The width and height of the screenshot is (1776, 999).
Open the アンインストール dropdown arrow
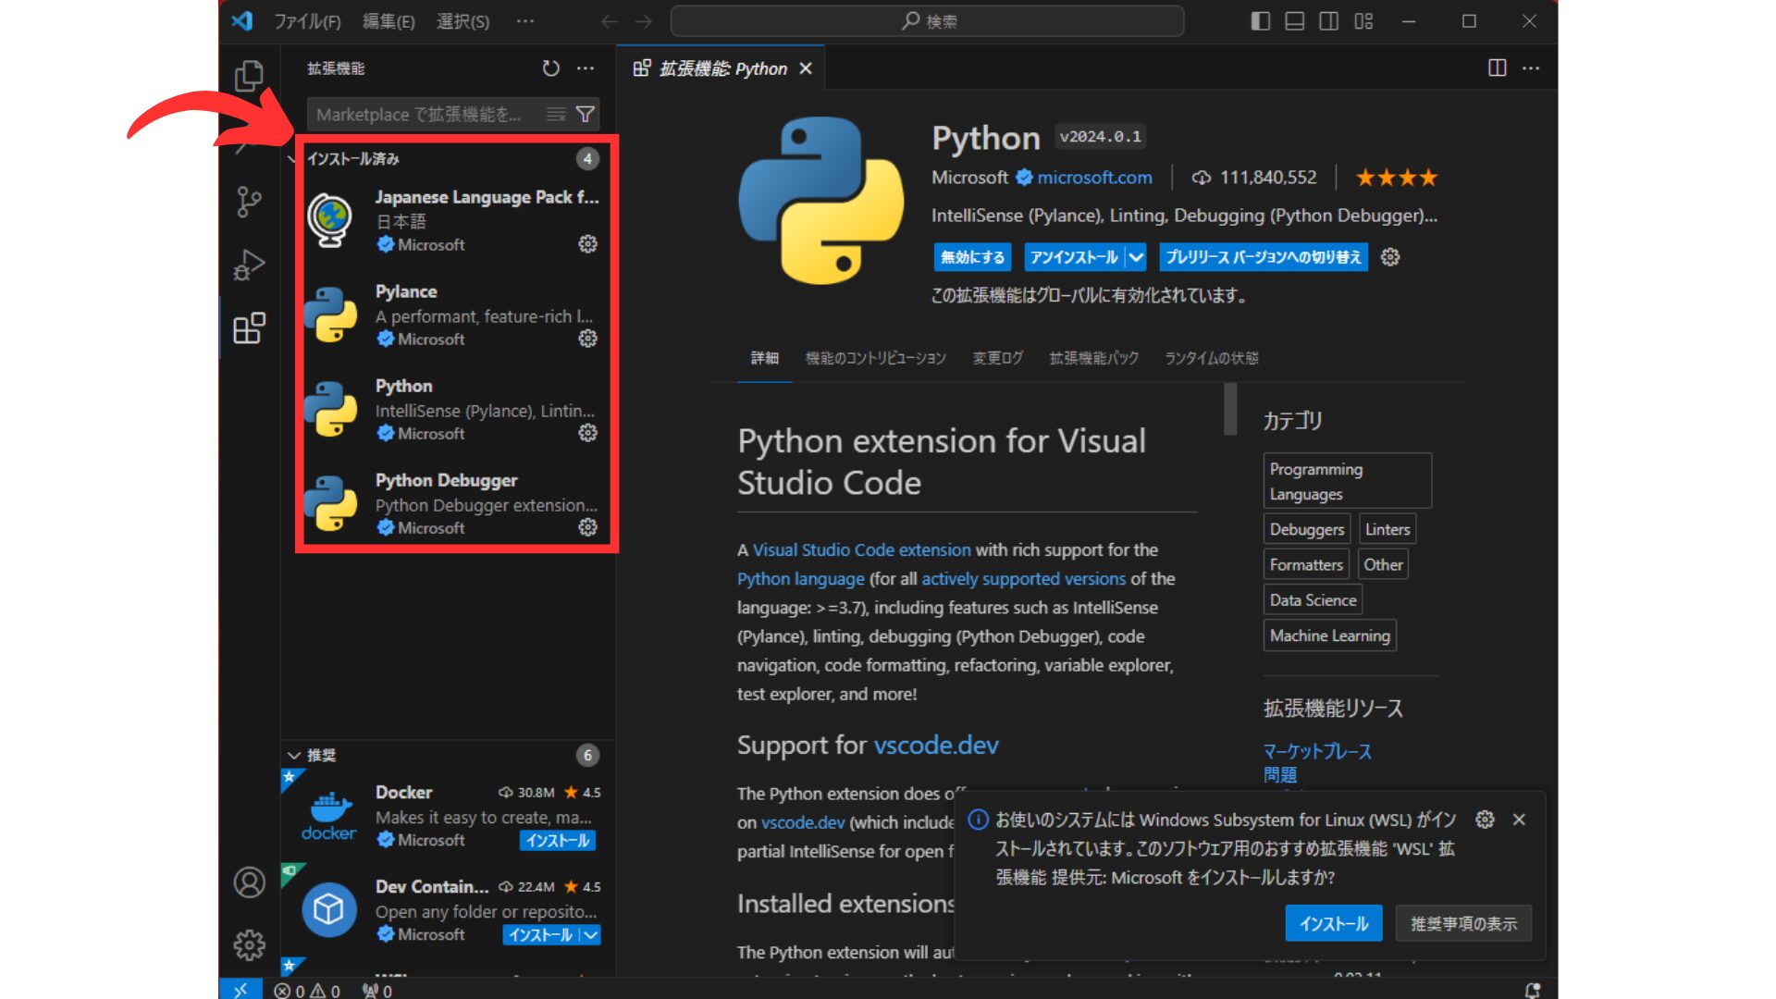click(1137, 257)
